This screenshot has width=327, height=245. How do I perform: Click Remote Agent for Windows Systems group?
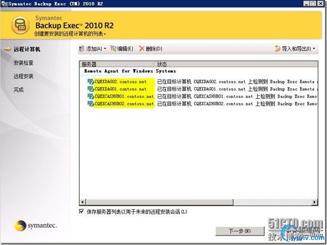pos(130,71)
